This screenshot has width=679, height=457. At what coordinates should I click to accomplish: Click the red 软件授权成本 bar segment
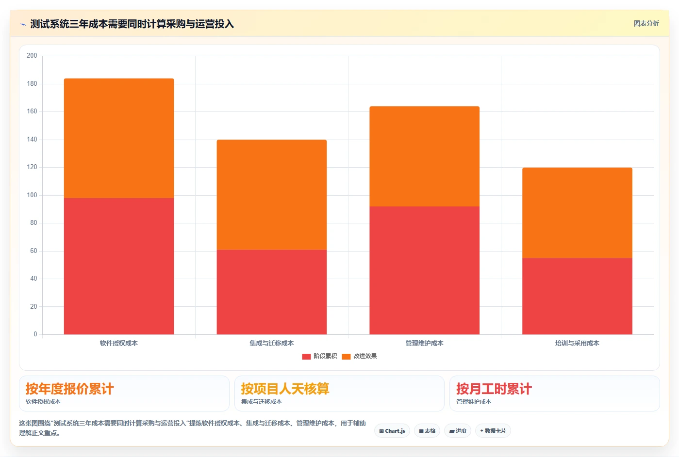[119, 266]
